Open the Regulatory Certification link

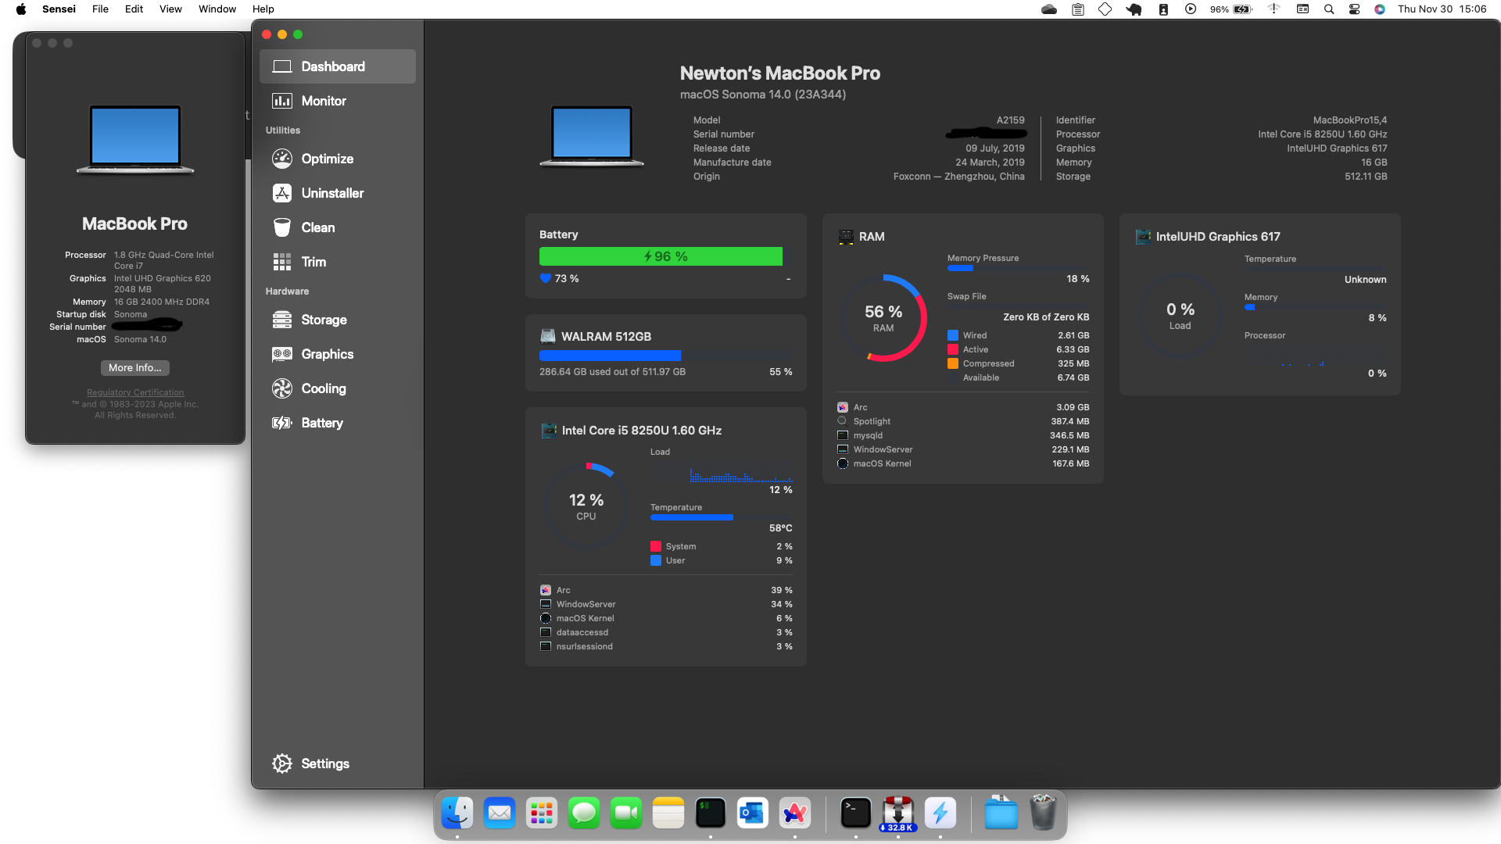pos(135,392)
